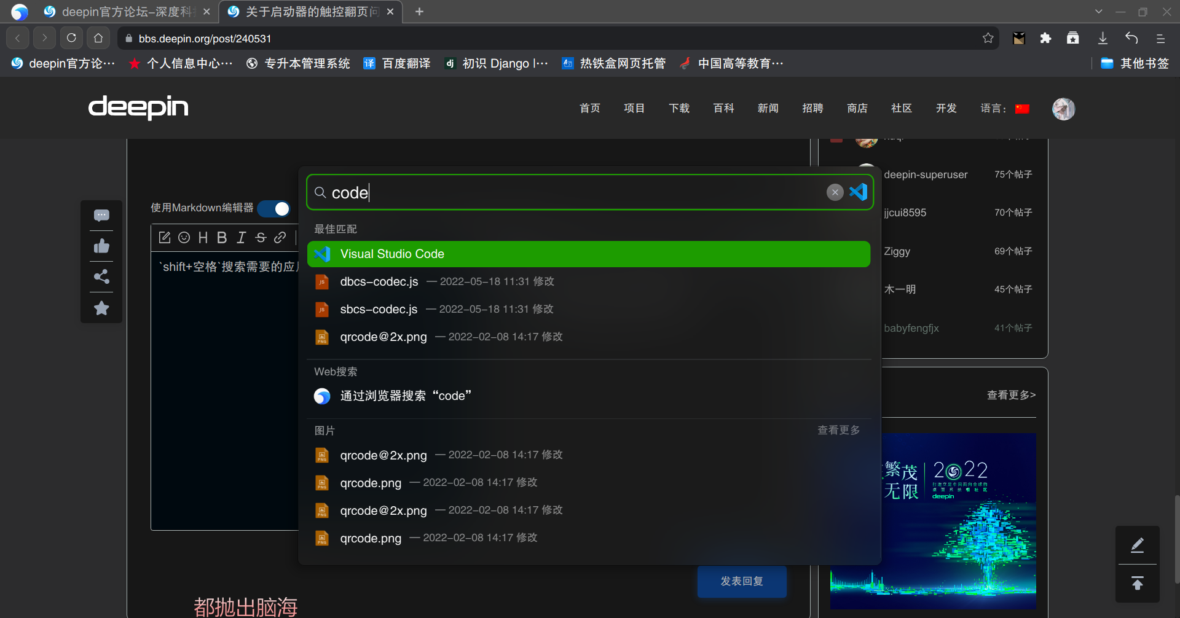
Task: Insert an emoji with the smiley icon
Action: point(184,238)
